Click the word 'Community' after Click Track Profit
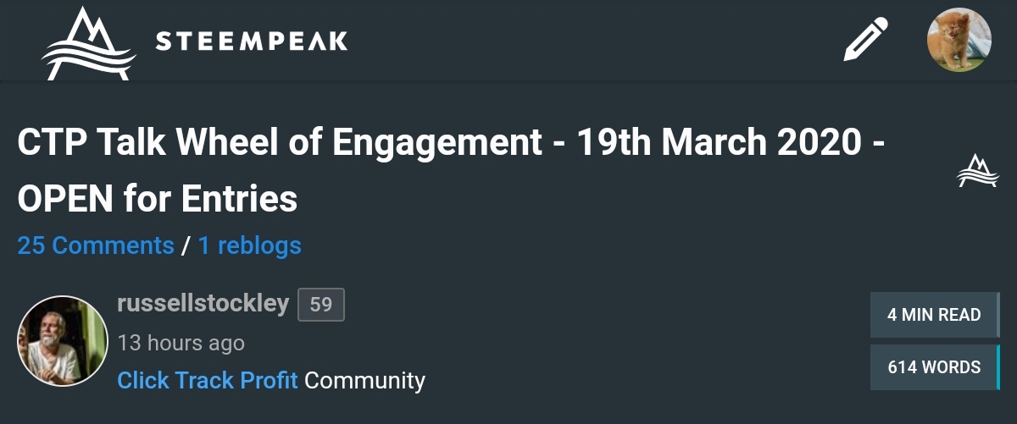This screenshot has width=1017, height=424. point(364,380)
